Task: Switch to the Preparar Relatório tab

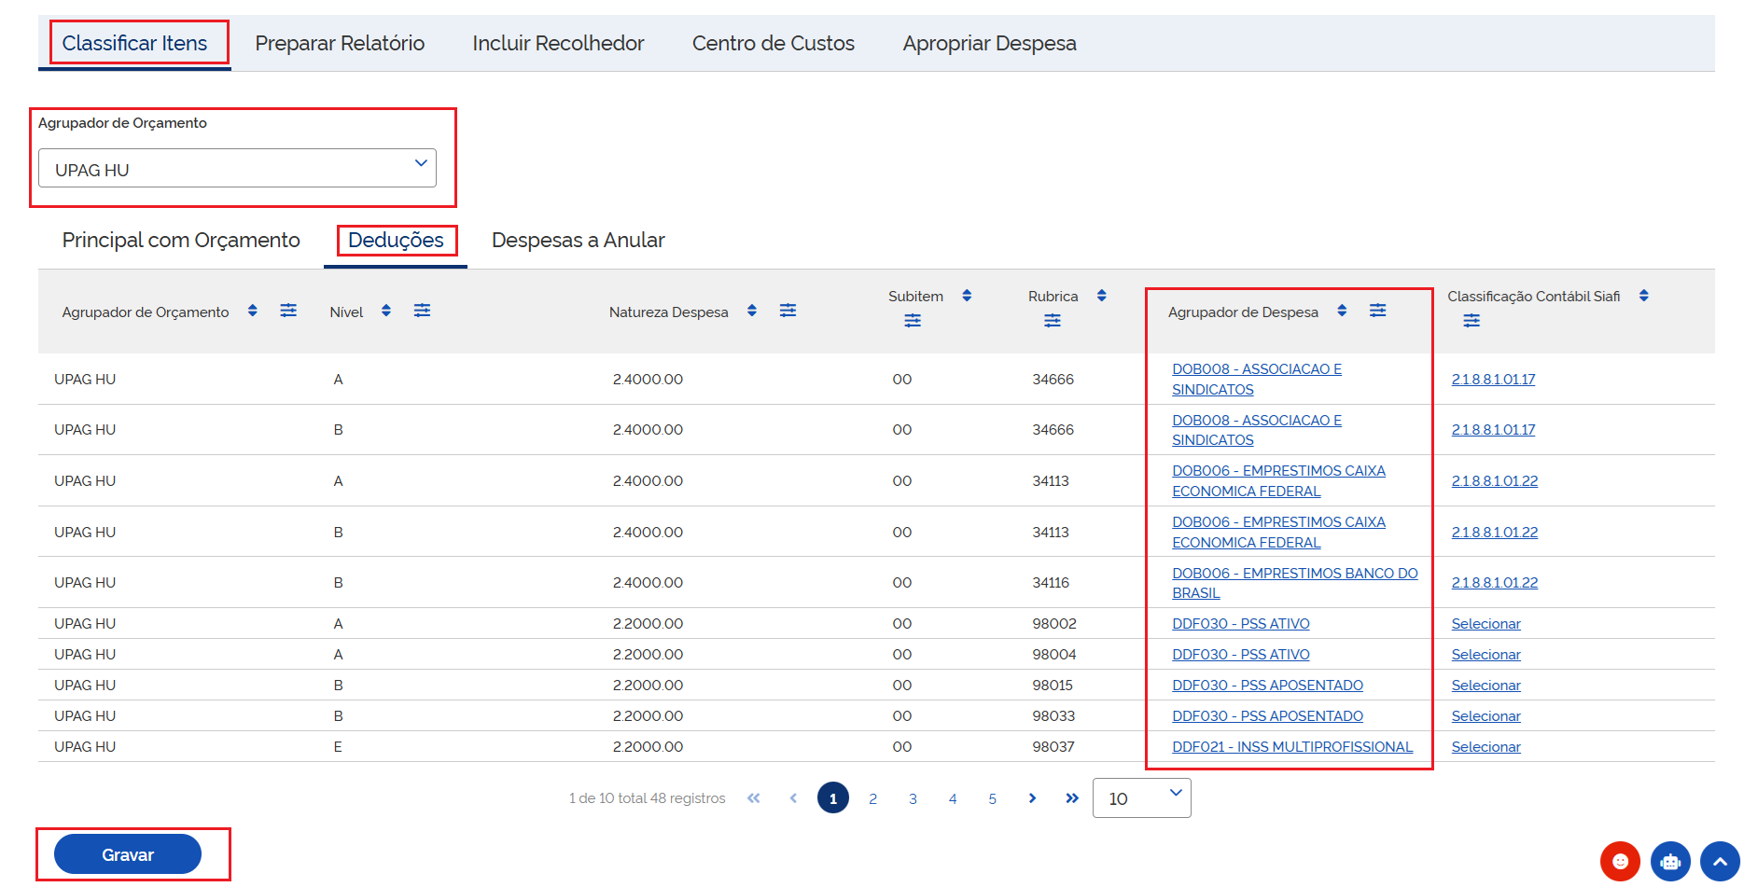Action: click(x=340, y=43)
